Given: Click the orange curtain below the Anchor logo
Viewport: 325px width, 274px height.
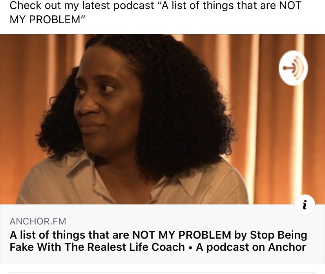Looking at the screenshot, I should [x=293, y=135].
